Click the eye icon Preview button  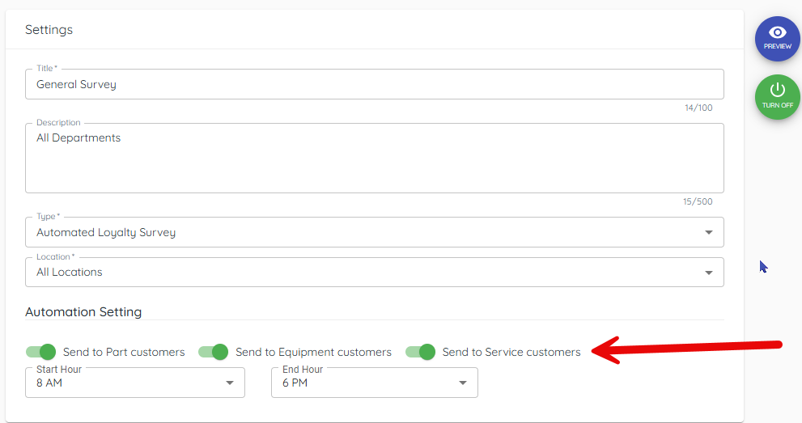pyautogui.click(x=777, y=38)
